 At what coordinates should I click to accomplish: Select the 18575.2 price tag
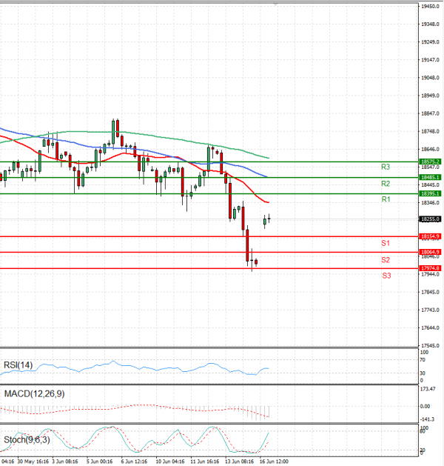(x=430, y=162)
